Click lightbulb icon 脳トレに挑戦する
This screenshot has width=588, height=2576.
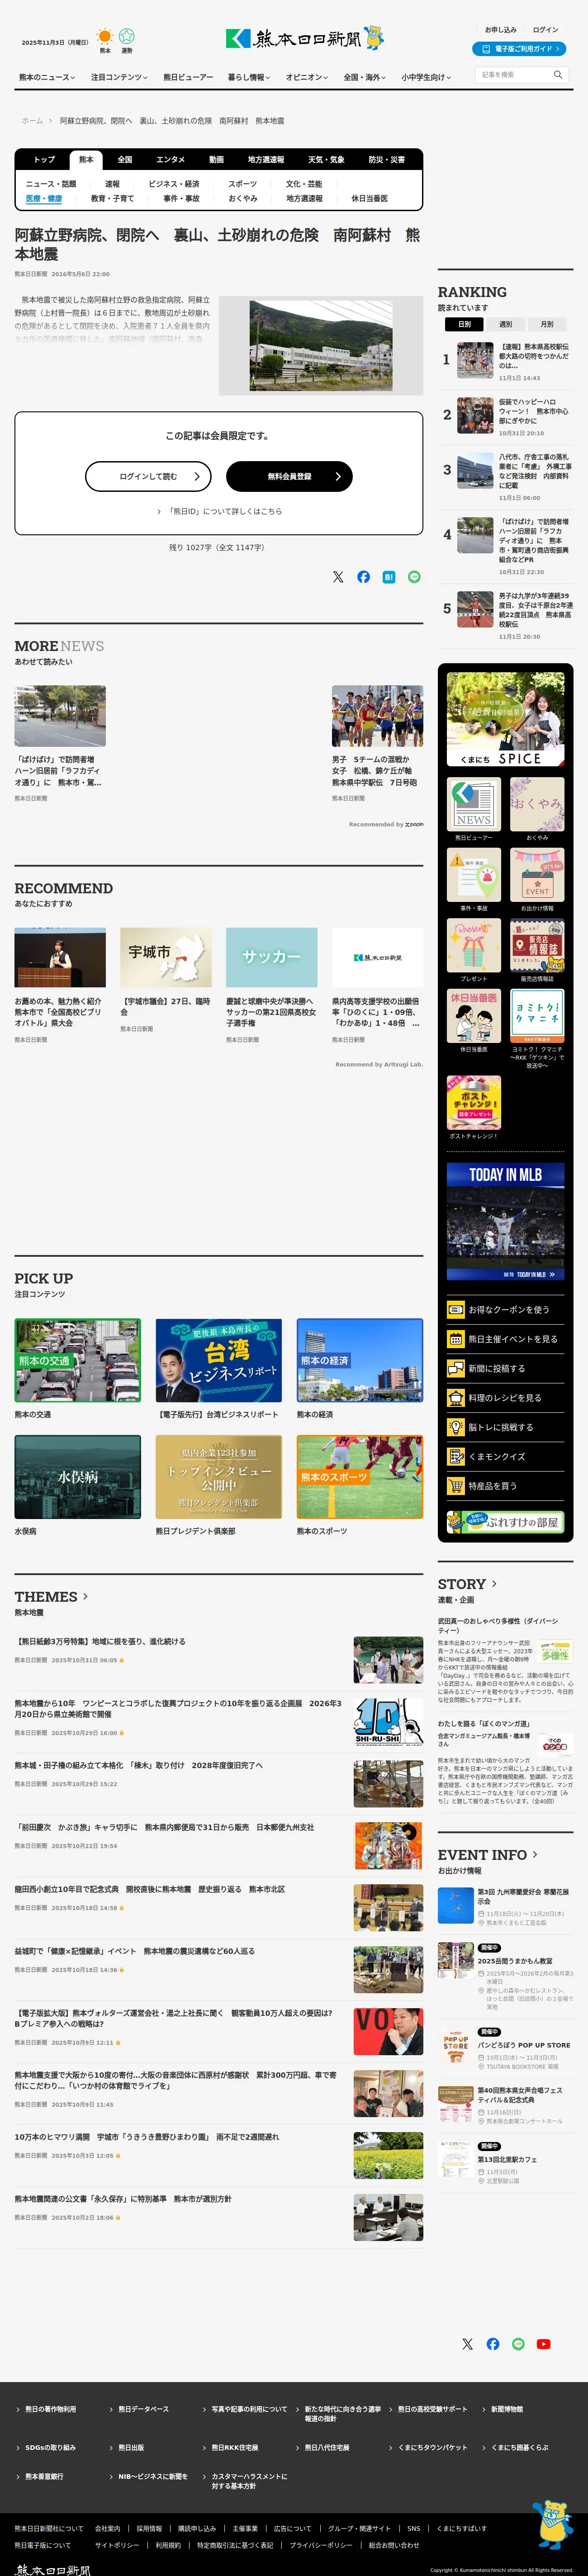tap(455, 1427)
